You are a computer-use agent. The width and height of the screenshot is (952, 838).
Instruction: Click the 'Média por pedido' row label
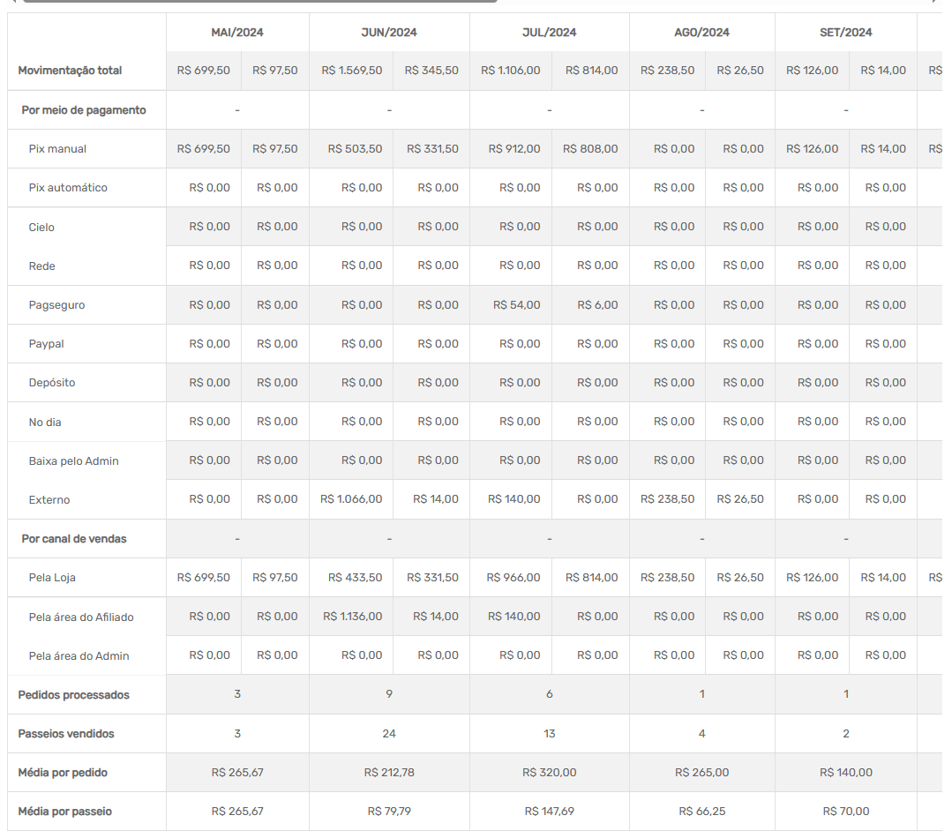(x=63, y=772)
